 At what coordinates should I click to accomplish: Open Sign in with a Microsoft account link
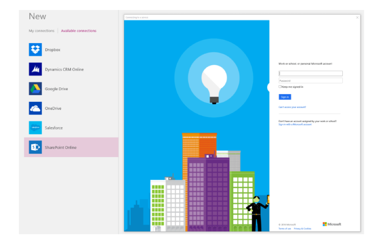click(295, 124)
